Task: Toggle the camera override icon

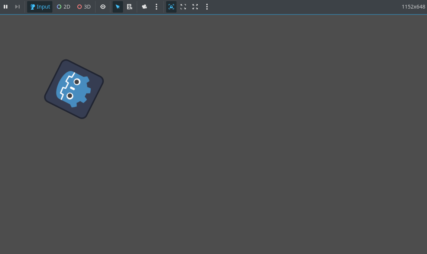Action: click(x=145, y=7)
